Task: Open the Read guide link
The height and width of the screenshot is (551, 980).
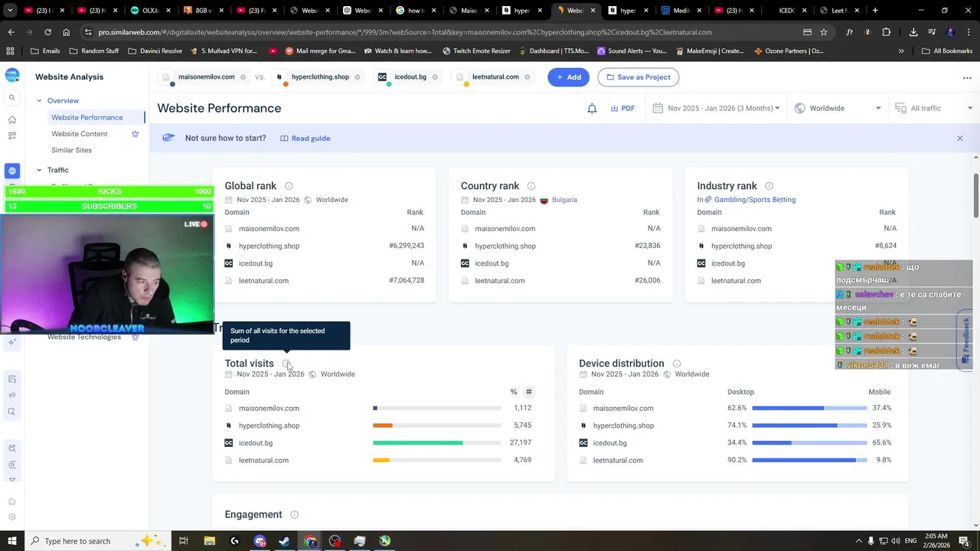Action: (305, 139)
